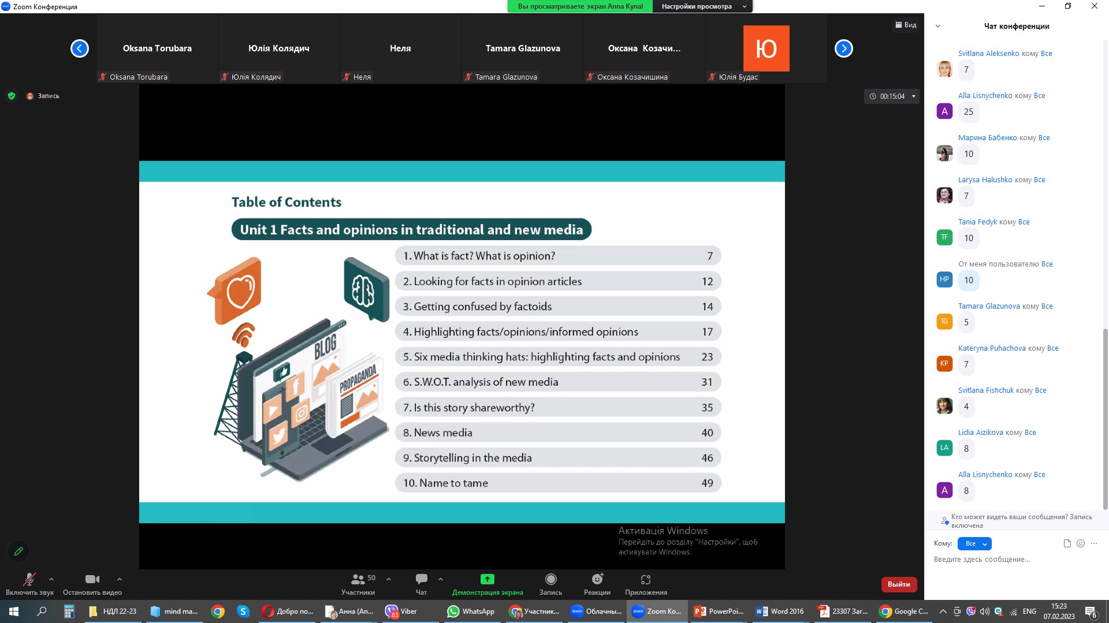Click the green annotation pencil icon
The width and height of the screenshot is (1109, 623).
(x=18, y=551)
